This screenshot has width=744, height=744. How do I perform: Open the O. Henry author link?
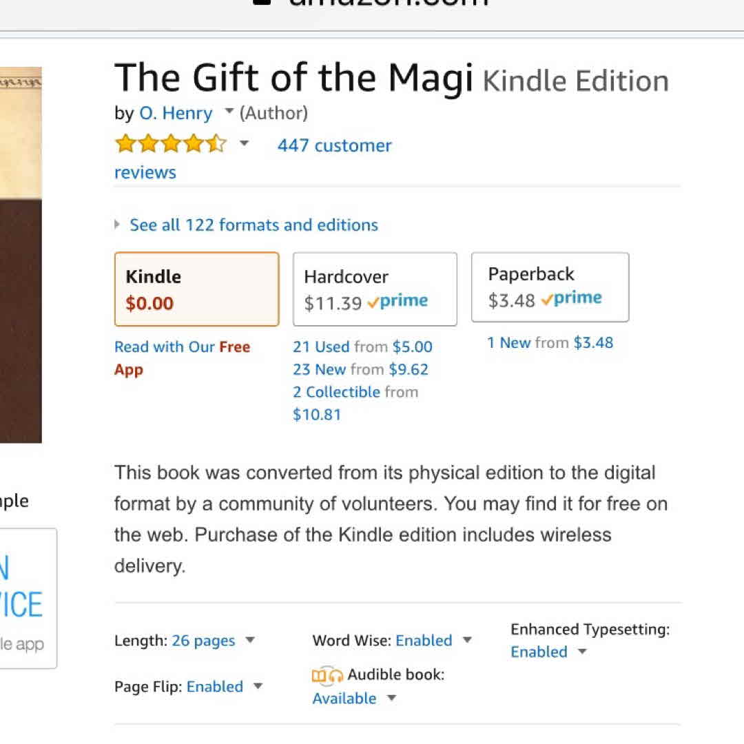coord(176,113)
